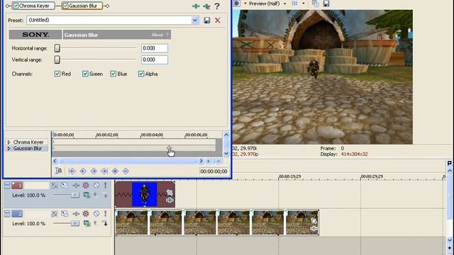This screenshot has height=255, width=454.
Task: Go to the previous keyframe
Action: (x=83, y=171)
